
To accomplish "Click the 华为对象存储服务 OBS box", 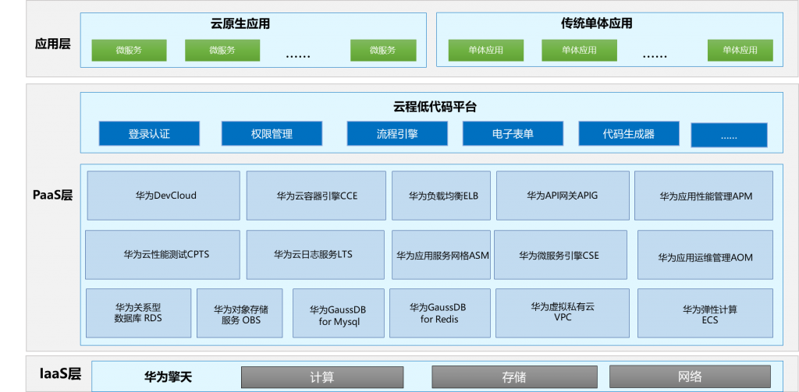I will 240,313.
